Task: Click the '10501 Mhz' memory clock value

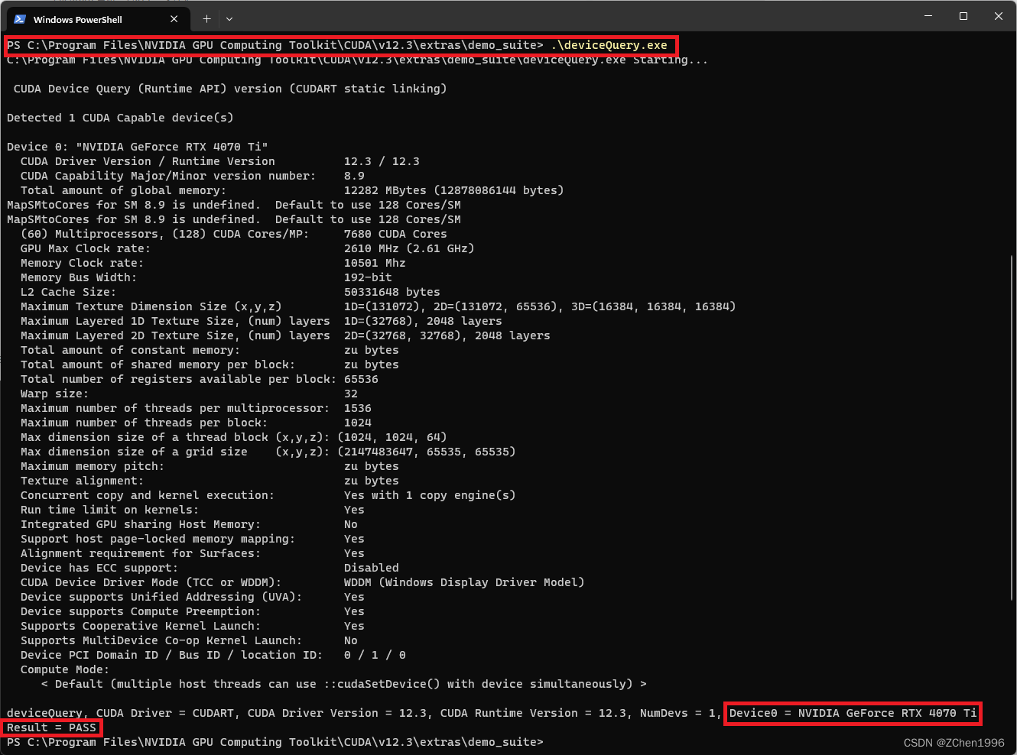Action: [375, 263]
